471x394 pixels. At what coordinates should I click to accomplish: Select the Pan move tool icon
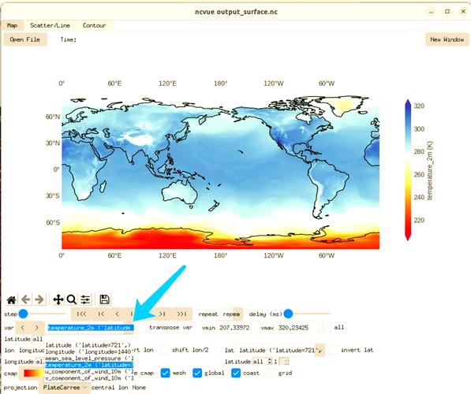pos(58,299)
